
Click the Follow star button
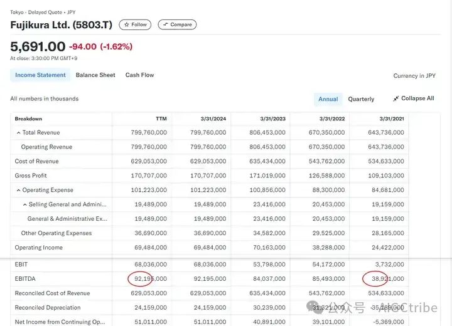click(x=135, y=25)
